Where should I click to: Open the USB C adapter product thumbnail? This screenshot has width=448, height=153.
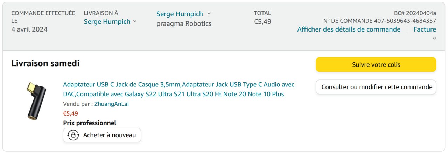pos(32,101)
